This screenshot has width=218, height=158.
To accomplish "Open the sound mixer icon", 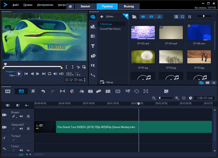I will tap(81, 91).
